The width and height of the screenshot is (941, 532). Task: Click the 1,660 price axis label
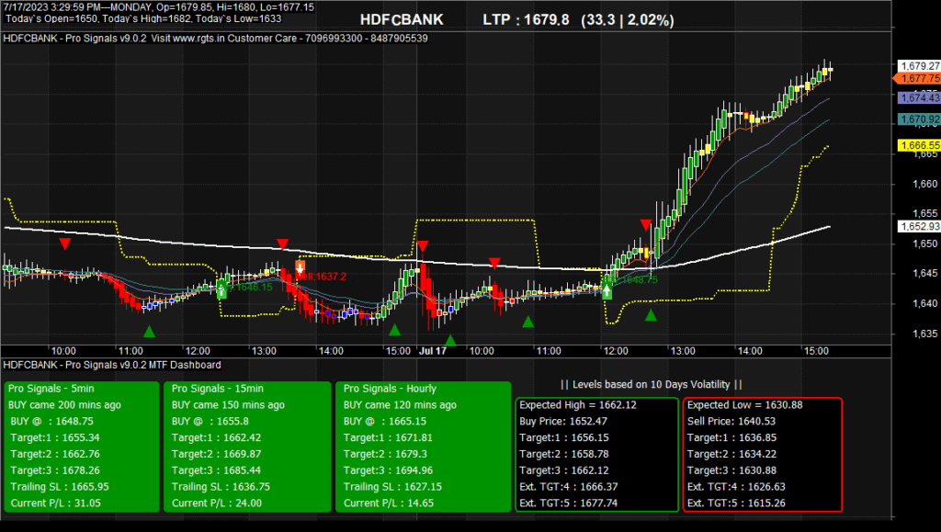(x=924, y=184)
